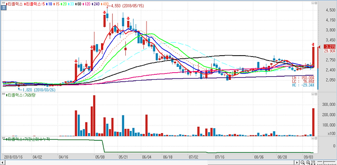Click the 4,550 (2018/05/15) high label
Image resolution: width=337 pixels, height=165 pixels.
127,6
